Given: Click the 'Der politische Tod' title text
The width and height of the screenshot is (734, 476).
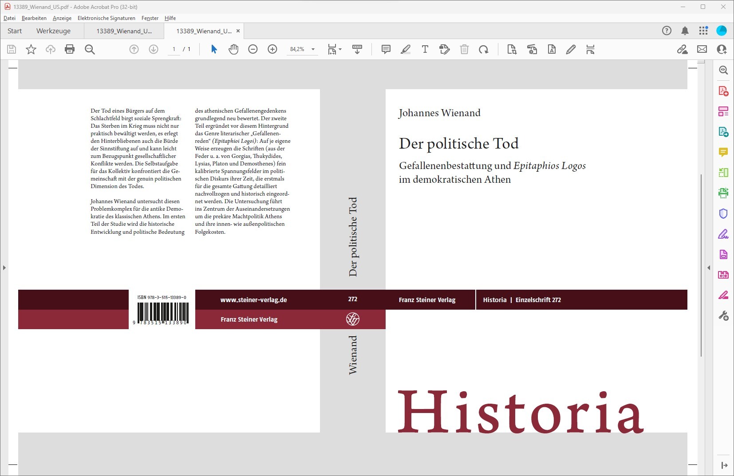Looking at the screenshot, I should click(458, 143).
